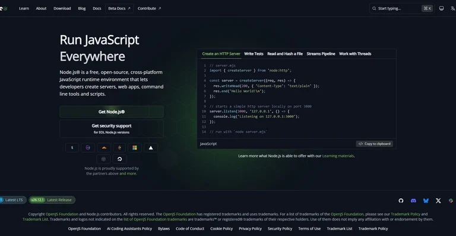Focus the 'Start typing...' search field
Screen dimensions: 456x236
(x=401, y=8)
